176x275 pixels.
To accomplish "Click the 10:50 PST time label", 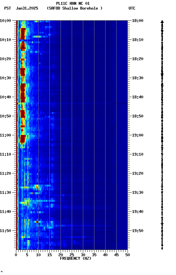I will [x=5, y=116].
